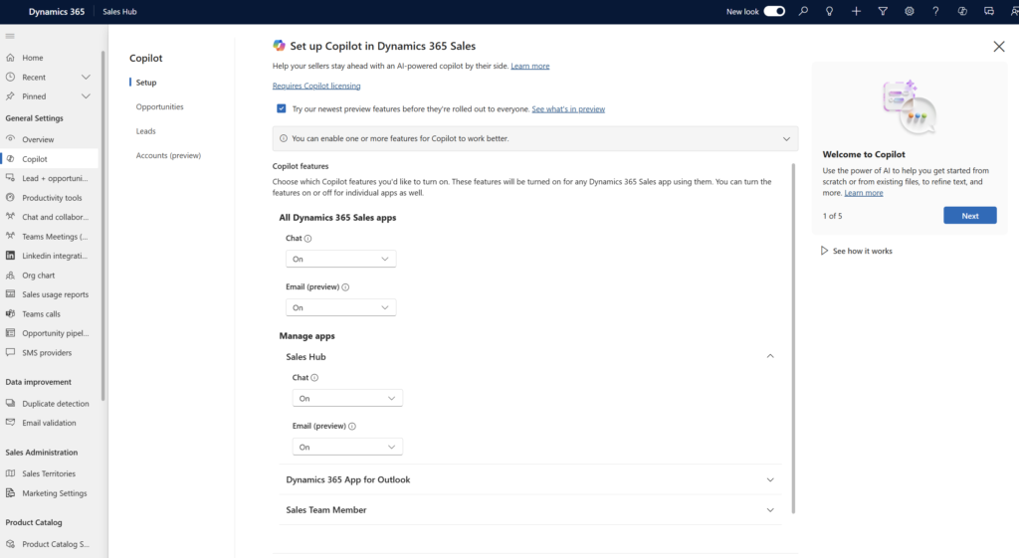Click info icon next to first Chat label
Viewport: 1019px width, 558px height.
click(308, 239)
